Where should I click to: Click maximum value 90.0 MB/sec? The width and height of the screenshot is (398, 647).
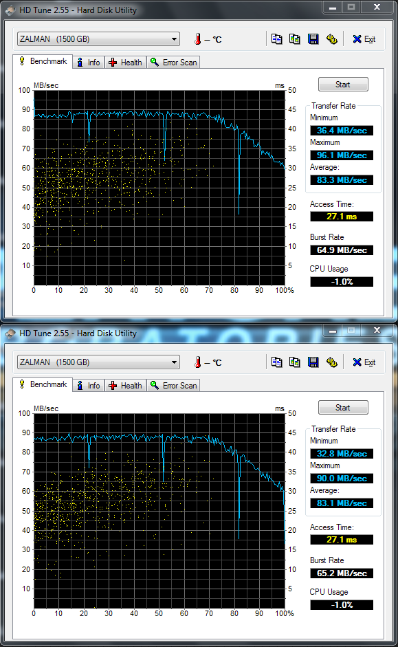pyautogui.click(x=342, y=479)
